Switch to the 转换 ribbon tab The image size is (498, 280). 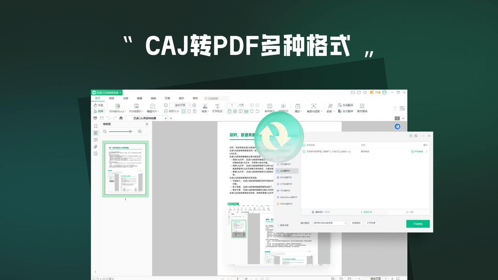153,98
